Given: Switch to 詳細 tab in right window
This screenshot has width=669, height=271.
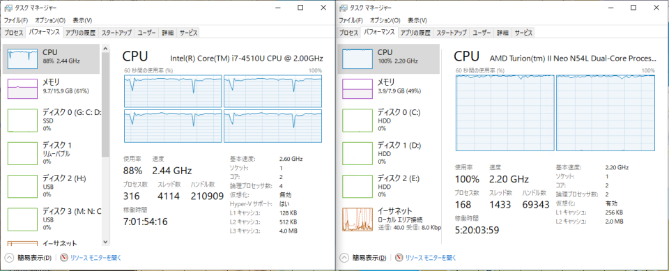Looking at the screenshot, I should click(502, 33).
